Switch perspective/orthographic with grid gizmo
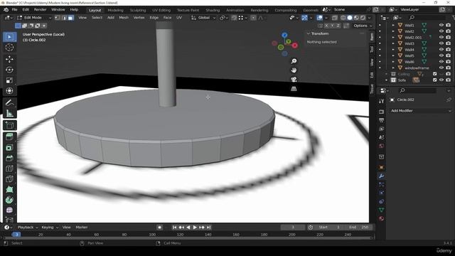This screenshot has height=256, width=455. coord(294,89)
